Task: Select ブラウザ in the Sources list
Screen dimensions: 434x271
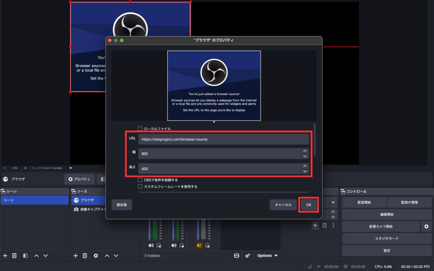Action: [89, 200]
